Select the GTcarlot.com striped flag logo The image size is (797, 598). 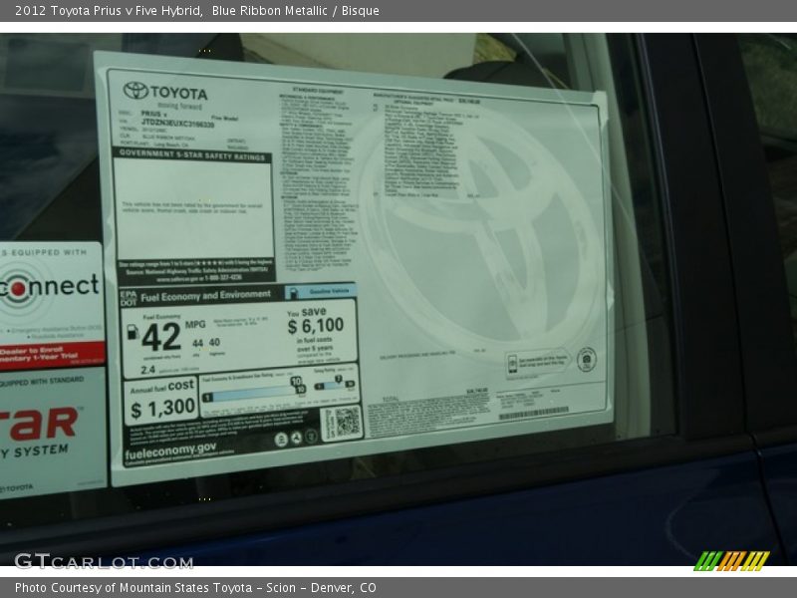pos(732,560)
